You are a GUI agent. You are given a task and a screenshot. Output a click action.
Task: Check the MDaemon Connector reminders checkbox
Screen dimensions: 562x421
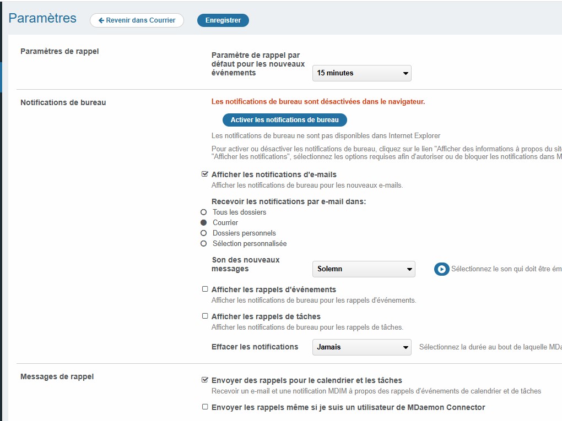click(x=205, y=407)
